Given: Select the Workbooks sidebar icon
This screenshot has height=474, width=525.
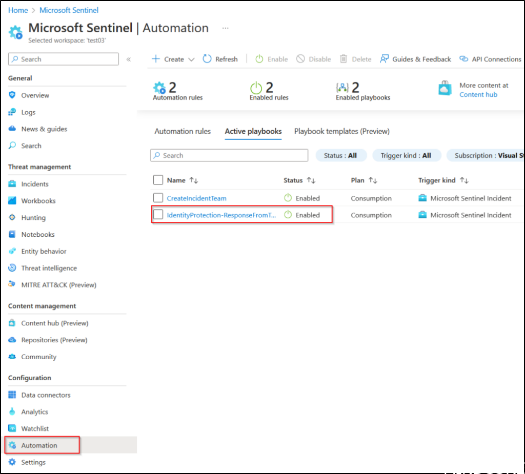Looking at the screenshot, I should tap(11, 200).
